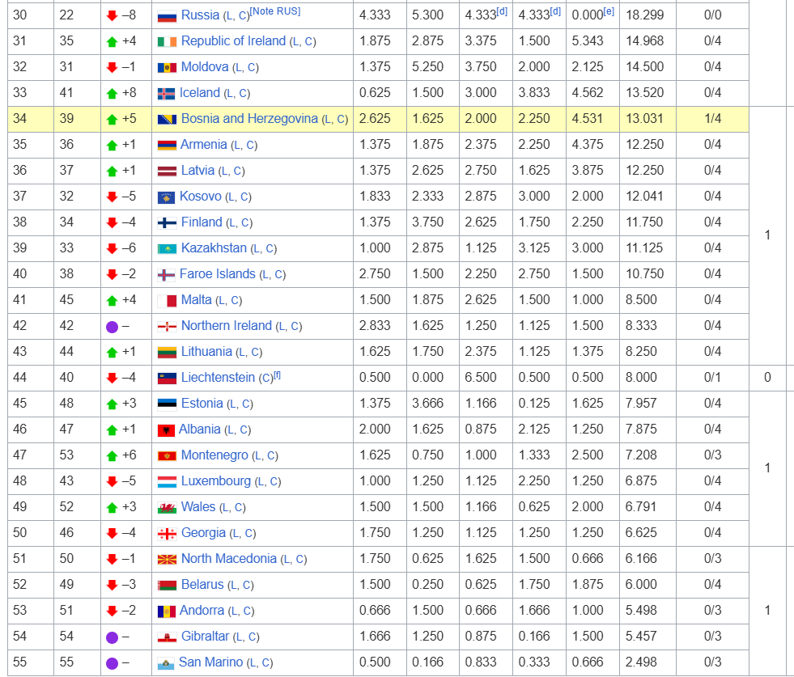Click the L link beside Moldova
The image size is (794, 677).
[237, 67]
